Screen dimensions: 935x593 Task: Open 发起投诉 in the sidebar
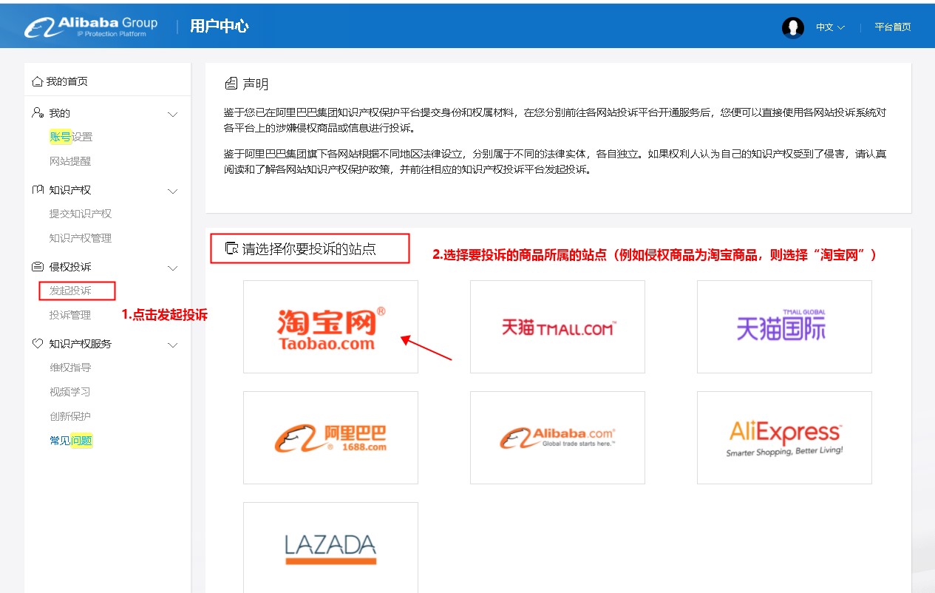pyautogui.click(x=71, y=291)
